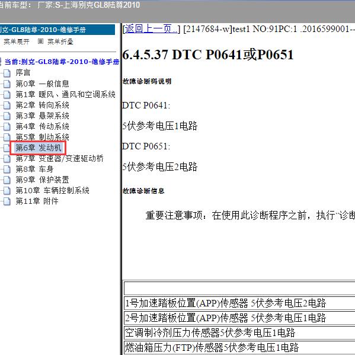Open chapter 第4章 传动系统

click(x=42, y=126)
